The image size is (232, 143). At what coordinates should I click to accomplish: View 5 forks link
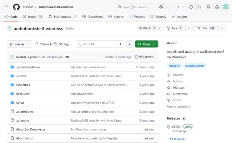[x=175, y=100]
